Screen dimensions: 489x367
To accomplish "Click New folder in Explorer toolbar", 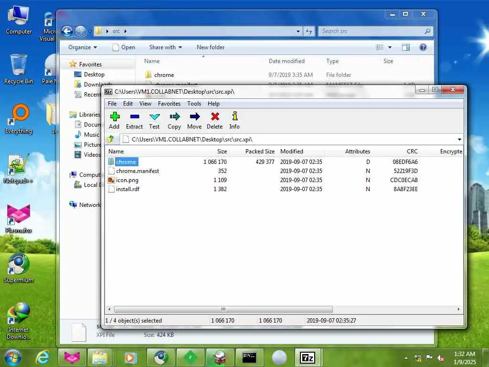I will click(x=211, y=47).
